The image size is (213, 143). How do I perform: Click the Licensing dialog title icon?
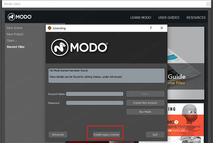click(50, 28)
